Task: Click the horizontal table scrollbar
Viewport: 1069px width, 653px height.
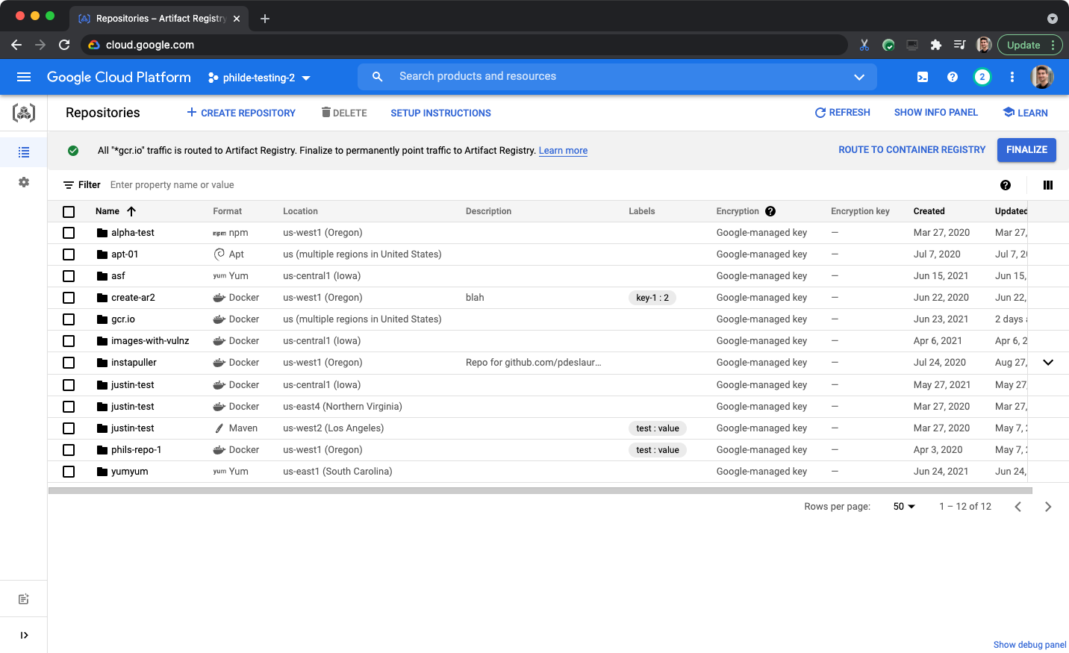Action: point(540,491)
